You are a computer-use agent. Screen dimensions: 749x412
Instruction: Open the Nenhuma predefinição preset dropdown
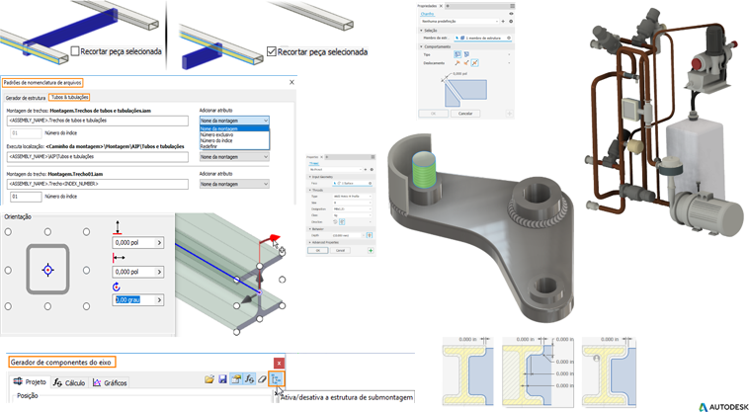460,22
